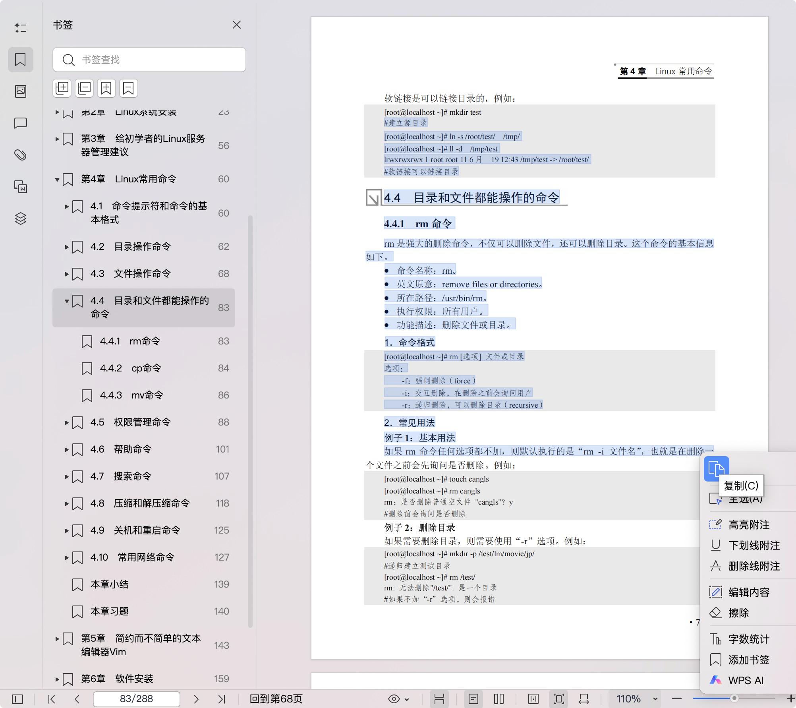The height and width of the screenshot is (708, 796).
Task: Expand all bookmarks using the panel toolbar icon
Action: click(62, 88)
